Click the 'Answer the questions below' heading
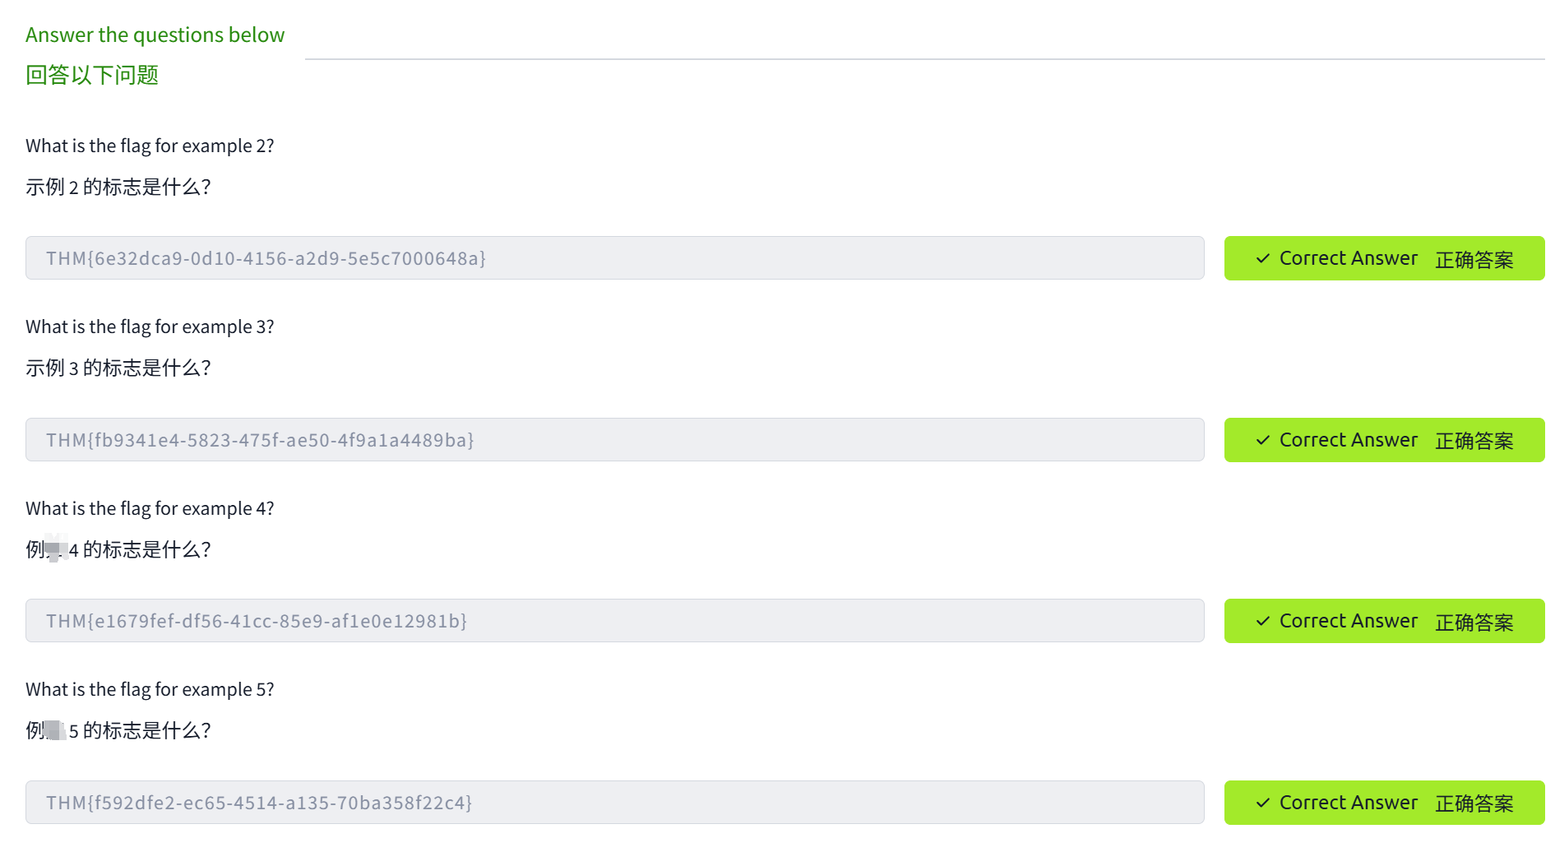 click(155, 35)
